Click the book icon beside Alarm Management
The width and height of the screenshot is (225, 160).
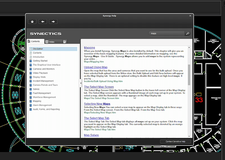click(31, 105)
